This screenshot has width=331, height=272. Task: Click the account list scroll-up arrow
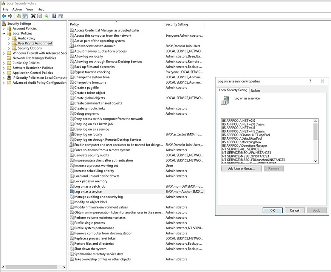(316, 121)
